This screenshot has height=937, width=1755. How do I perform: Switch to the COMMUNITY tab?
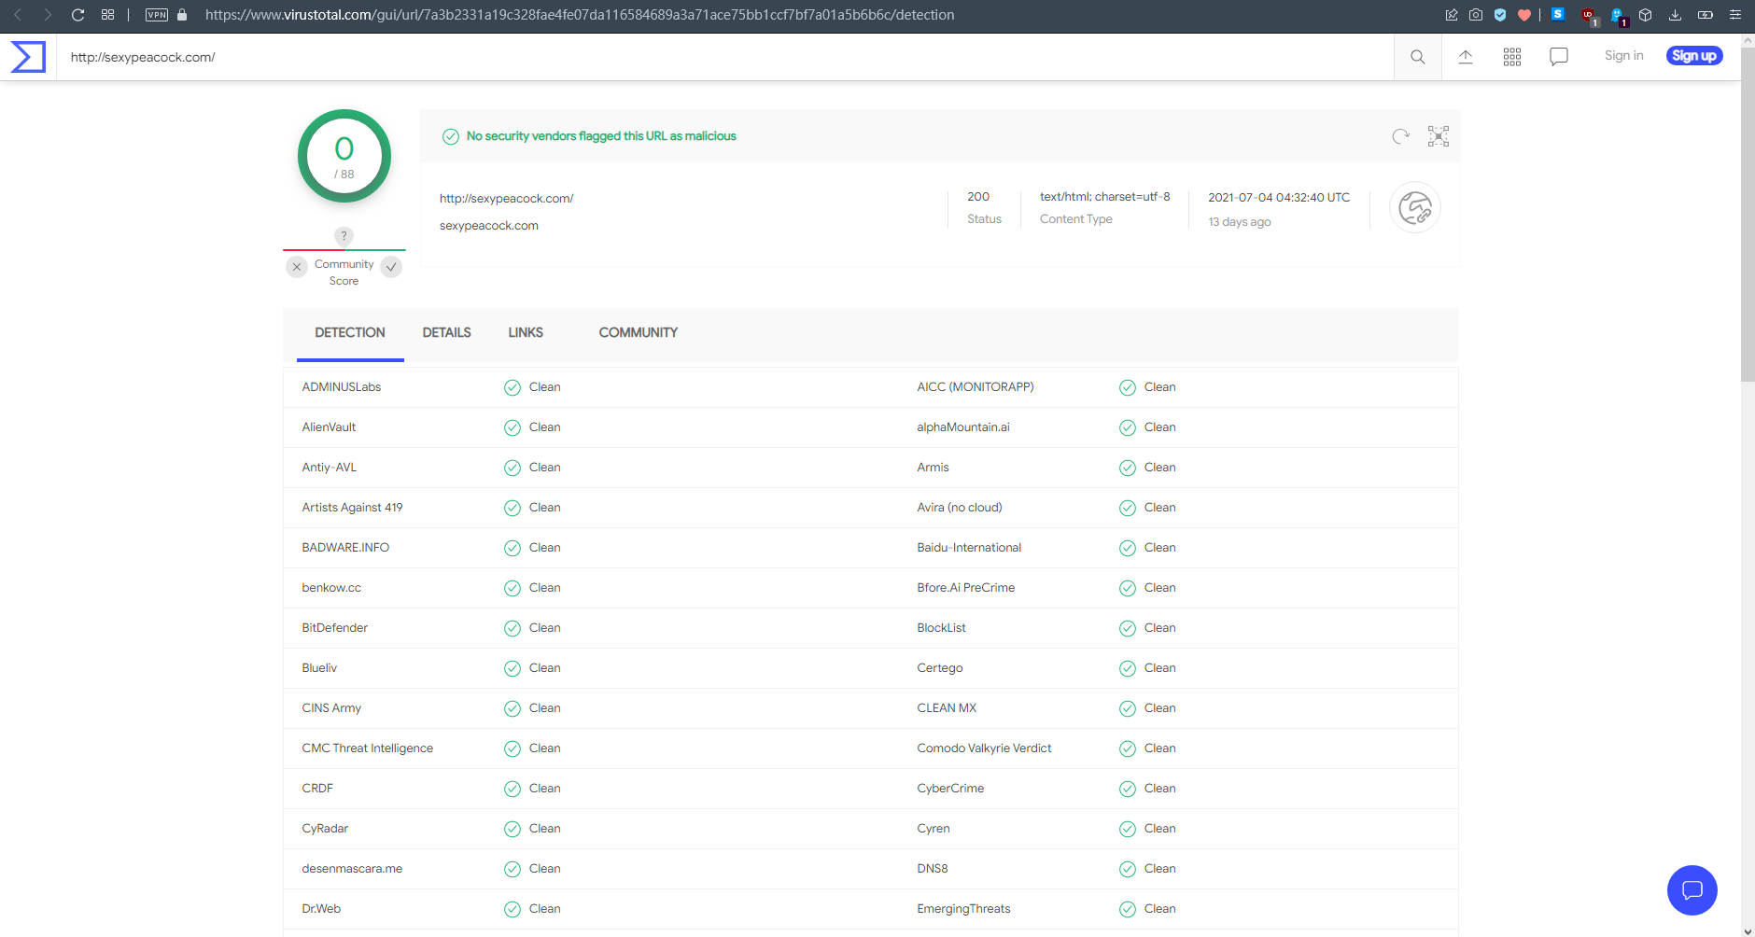tap(639, 333)
